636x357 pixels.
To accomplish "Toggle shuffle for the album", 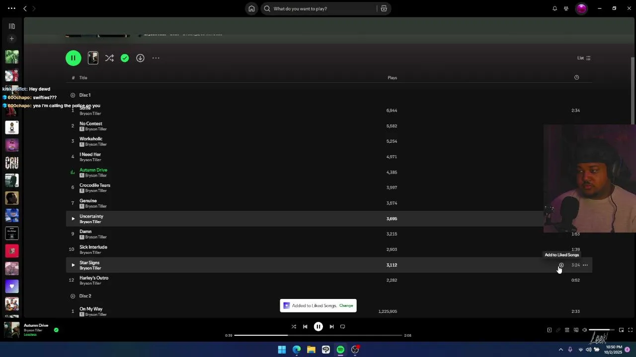I will pyautogui.click(x=109, y=58).
